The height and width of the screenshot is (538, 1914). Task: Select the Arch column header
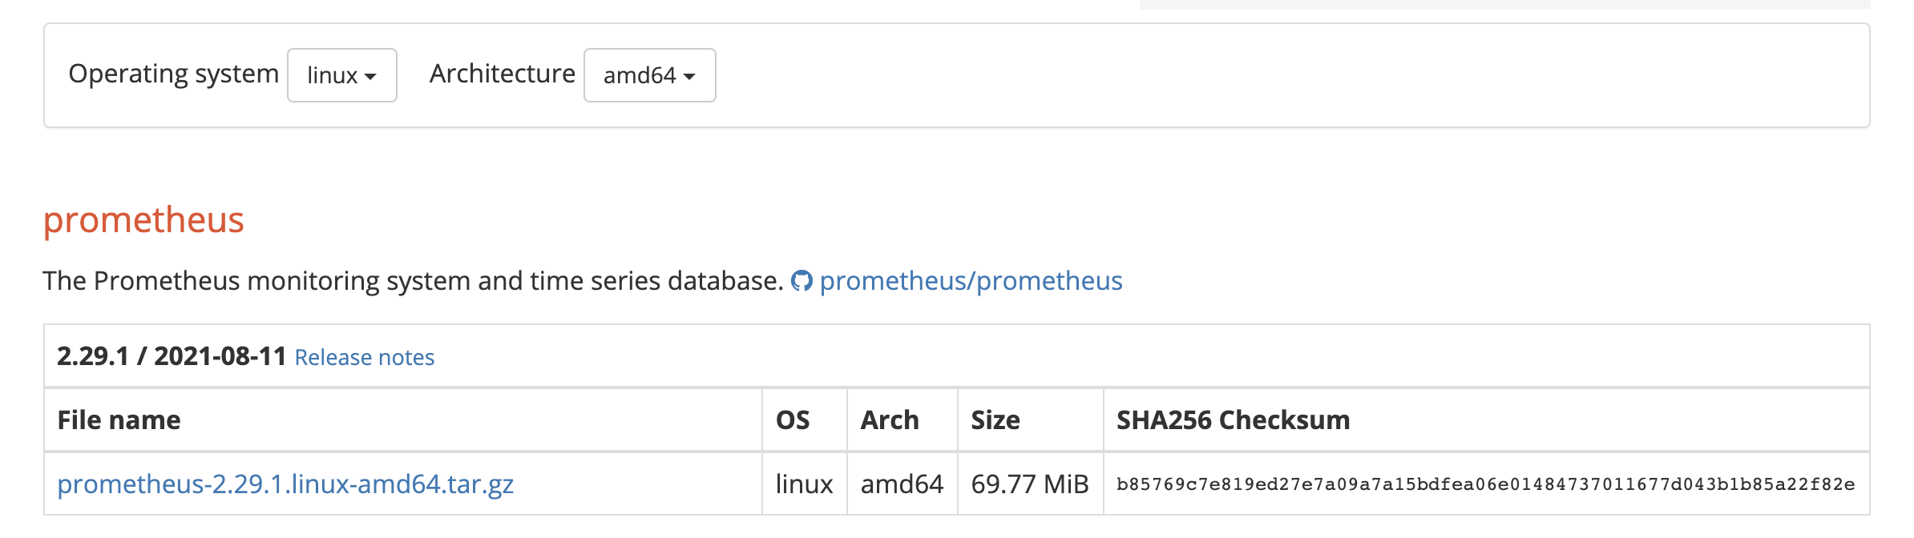pyautogui.click(x=890, y=420)
